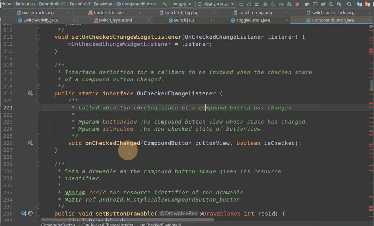This screenshot has width=374, height=226.
Task: Click mOnCheckedChangeWidgetListener field on line 212
Action: coord(120,44)
